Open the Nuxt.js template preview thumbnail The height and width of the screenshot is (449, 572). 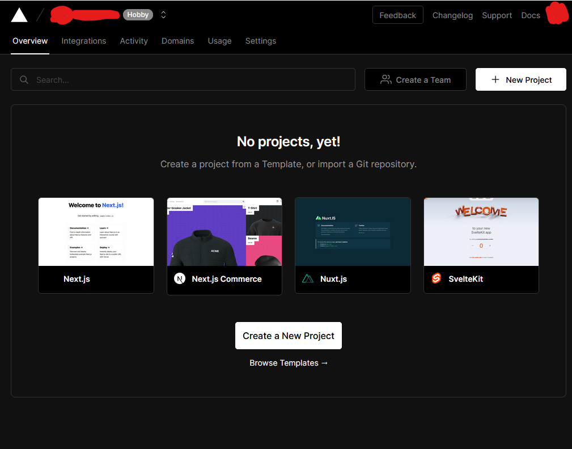353,232
